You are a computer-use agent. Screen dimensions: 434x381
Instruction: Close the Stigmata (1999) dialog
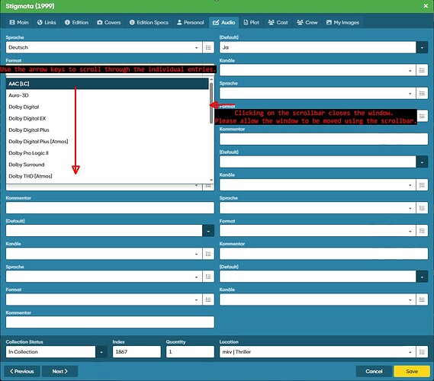[x=426, y=6]
